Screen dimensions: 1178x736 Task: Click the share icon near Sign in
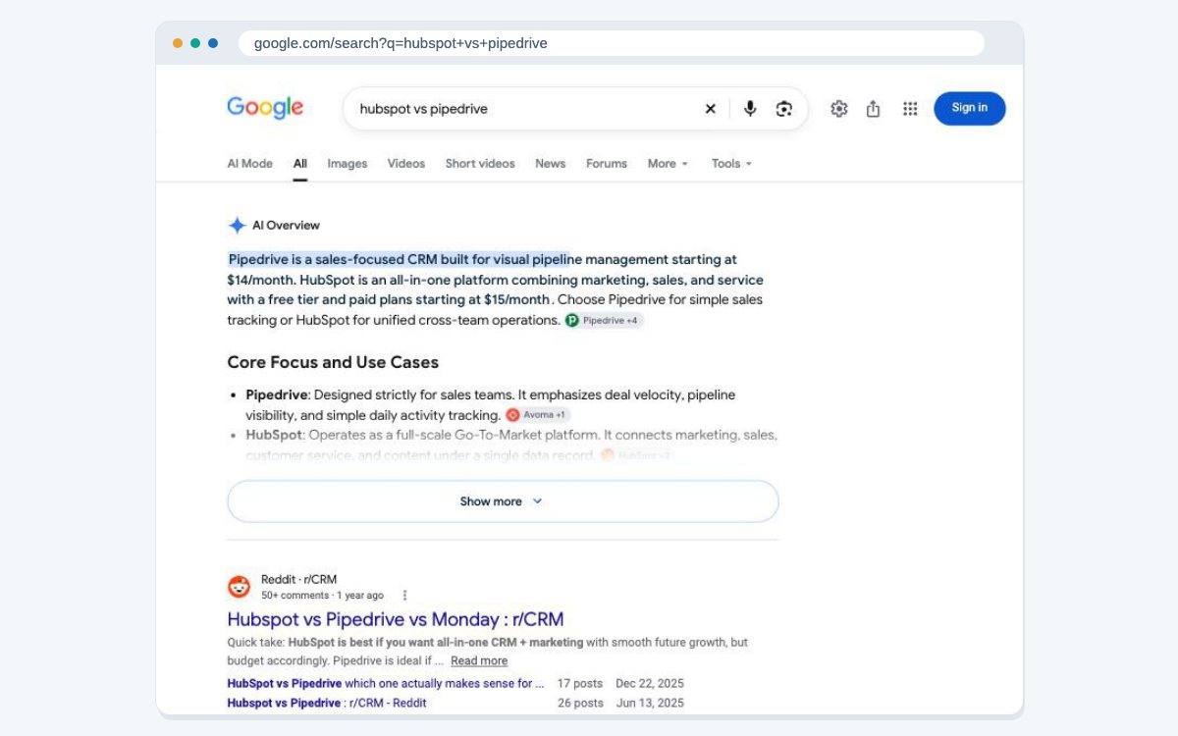(873, 109)
